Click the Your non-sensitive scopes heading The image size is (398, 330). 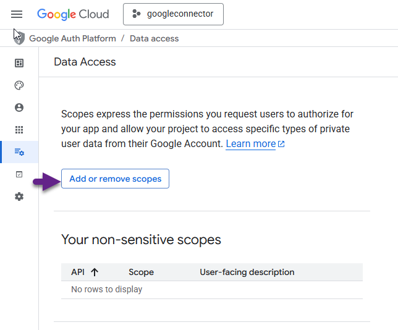point(141,239)
